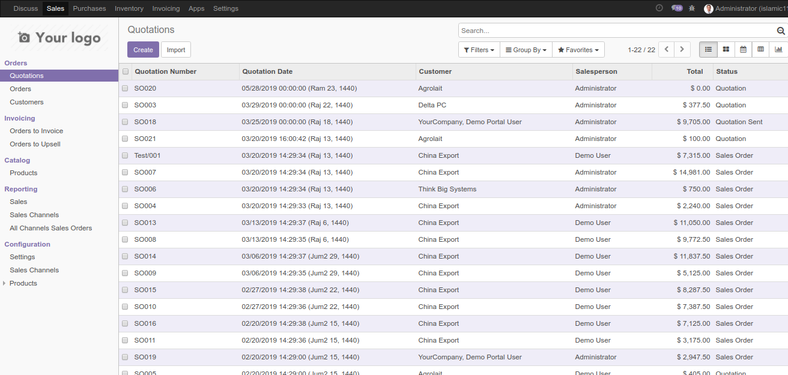This screenshot has width=788, height=375.
Task: Open the Favorites dropdown
Action: (x=578, y=50)
